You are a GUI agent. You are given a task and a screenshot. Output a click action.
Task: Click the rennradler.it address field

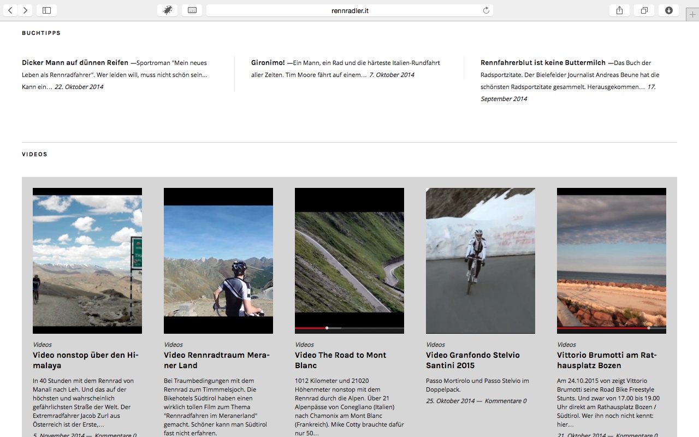pos(349,10)
